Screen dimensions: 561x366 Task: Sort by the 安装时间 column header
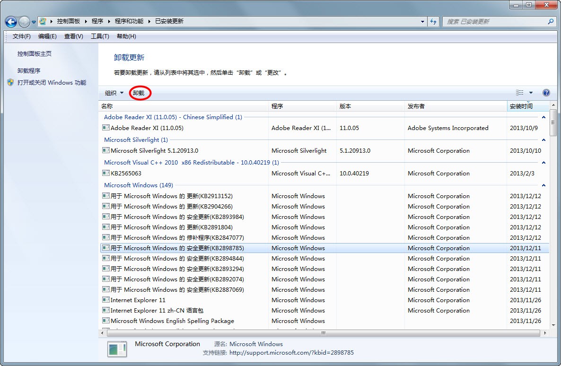coord(521,106)
